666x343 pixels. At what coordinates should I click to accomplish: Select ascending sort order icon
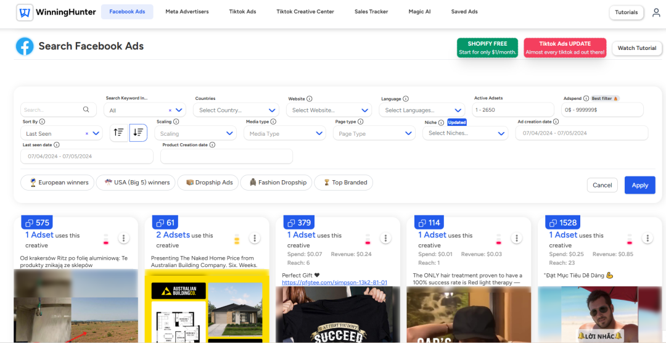coord(118,133)
